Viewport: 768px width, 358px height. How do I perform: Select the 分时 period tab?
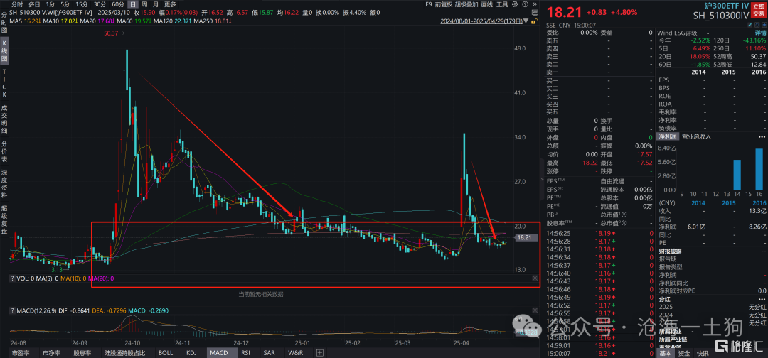coord(17,4)
